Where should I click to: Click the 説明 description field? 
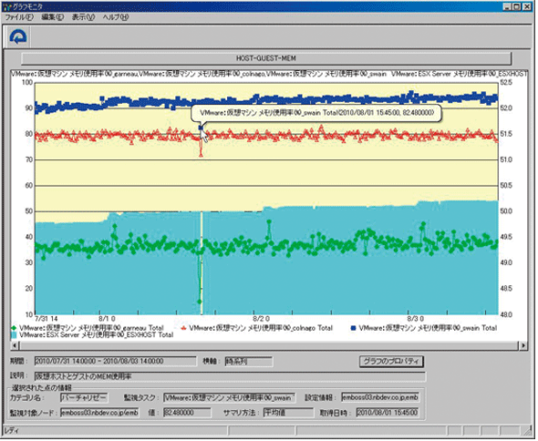[x=230, y=376]
